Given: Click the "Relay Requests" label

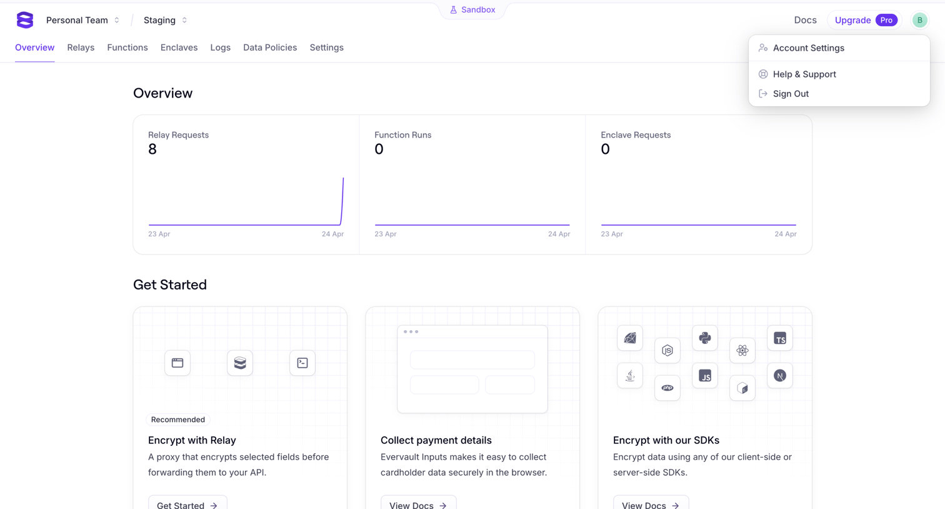Looking at the screenshot, I should pyautogui.click(x=178, y=135).
